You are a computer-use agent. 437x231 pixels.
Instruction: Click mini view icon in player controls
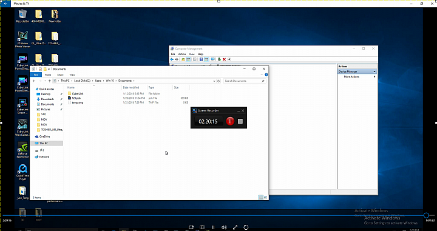(202, 227)
